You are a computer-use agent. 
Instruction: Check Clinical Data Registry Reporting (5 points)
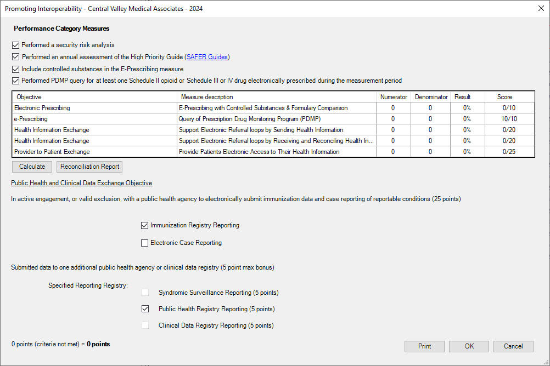(145, 325)
